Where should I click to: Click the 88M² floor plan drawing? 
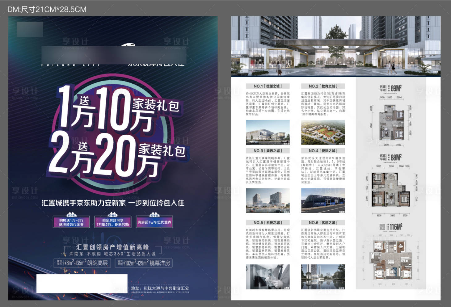[391, 191]
